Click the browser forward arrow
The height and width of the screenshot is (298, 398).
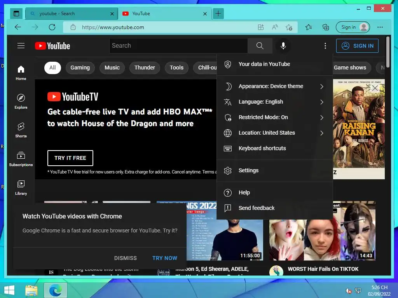click(x=35, y=27)
